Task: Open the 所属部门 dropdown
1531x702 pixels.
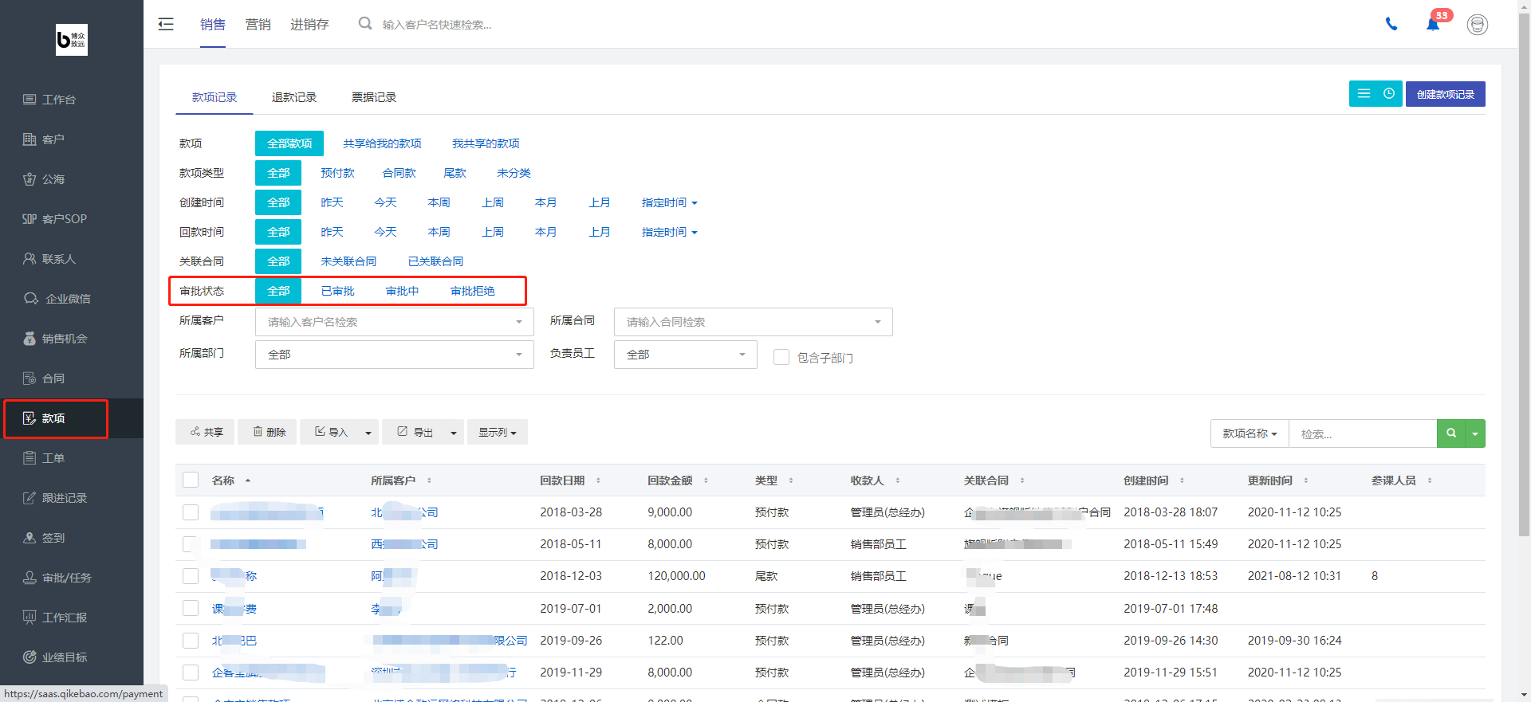Action: click(x=395, y=355)
